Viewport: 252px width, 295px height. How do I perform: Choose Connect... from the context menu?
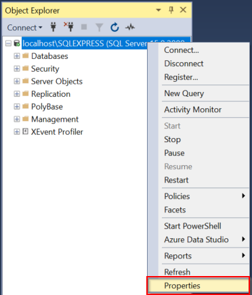198,50
